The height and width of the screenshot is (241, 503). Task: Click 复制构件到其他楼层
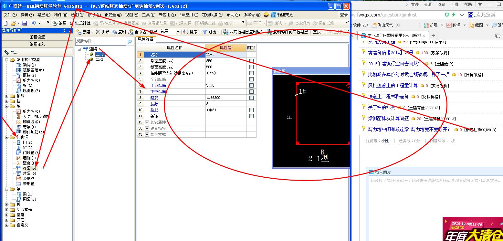(x=288, y=32)
